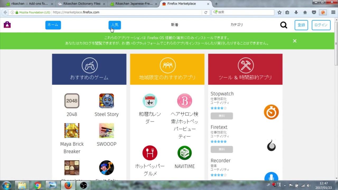Open the taskbar volume speaker icon
Image resolution: width=338 pixels, height=190 pixels.
(309, 186)
